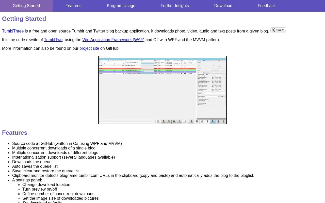Click 'Define number of concurrent downloads'

tap(58, 194)
